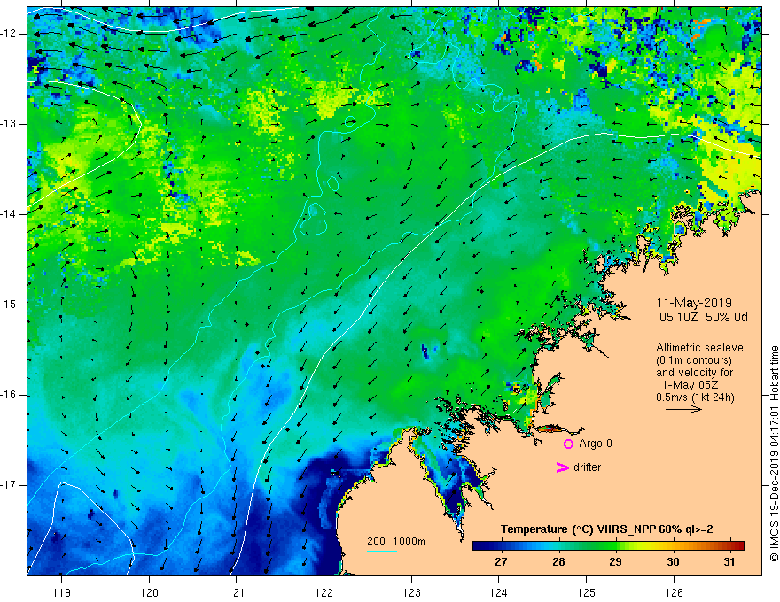Select the time text 05:10Z 50% 0d
Screen dimensions: 780x602
pos(704,318)
